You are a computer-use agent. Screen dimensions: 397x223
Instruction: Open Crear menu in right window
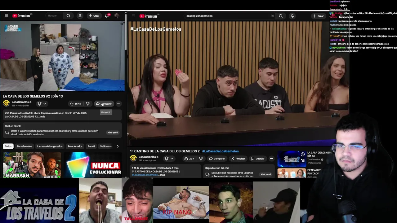tap(318, 16)
